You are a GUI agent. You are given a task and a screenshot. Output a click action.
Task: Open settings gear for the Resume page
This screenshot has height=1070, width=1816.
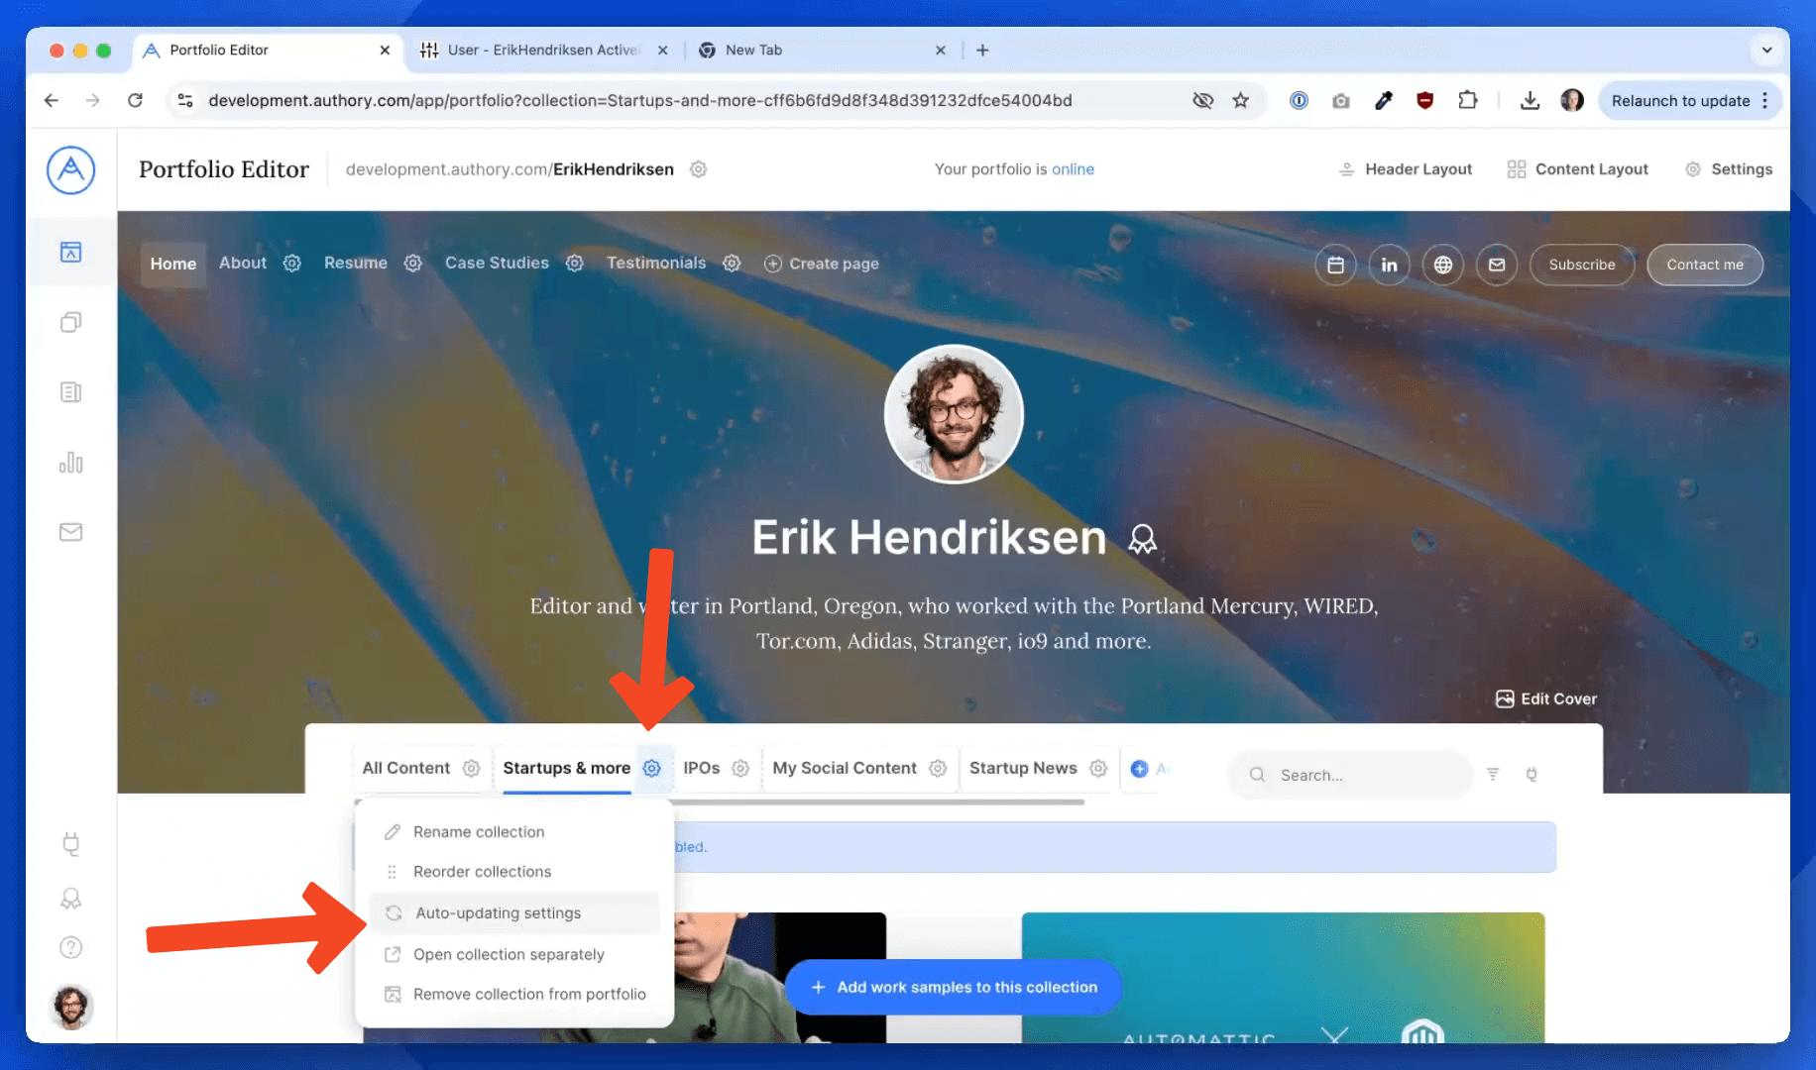point(413,264)
